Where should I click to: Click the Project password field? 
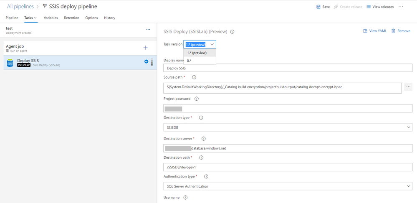click(288, 108)
